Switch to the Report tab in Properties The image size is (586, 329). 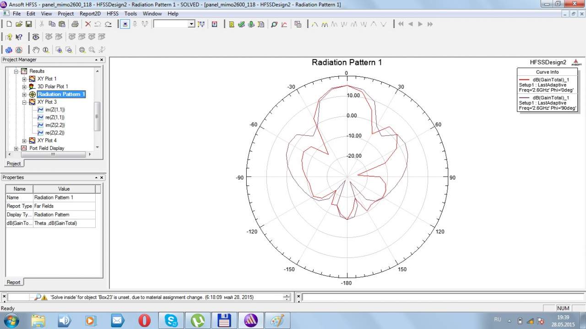[13, 282]
